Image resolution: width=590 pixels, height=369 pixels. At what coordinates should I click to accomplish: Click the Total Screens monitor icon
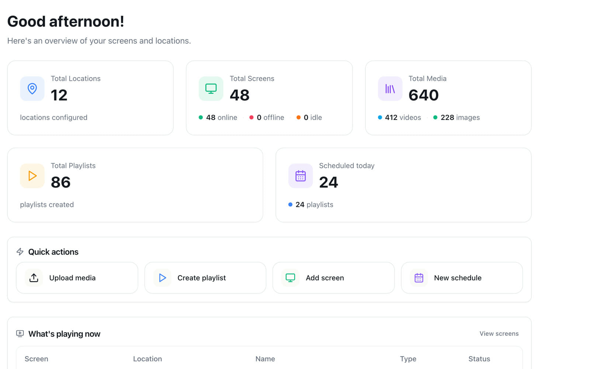(211, 89)
